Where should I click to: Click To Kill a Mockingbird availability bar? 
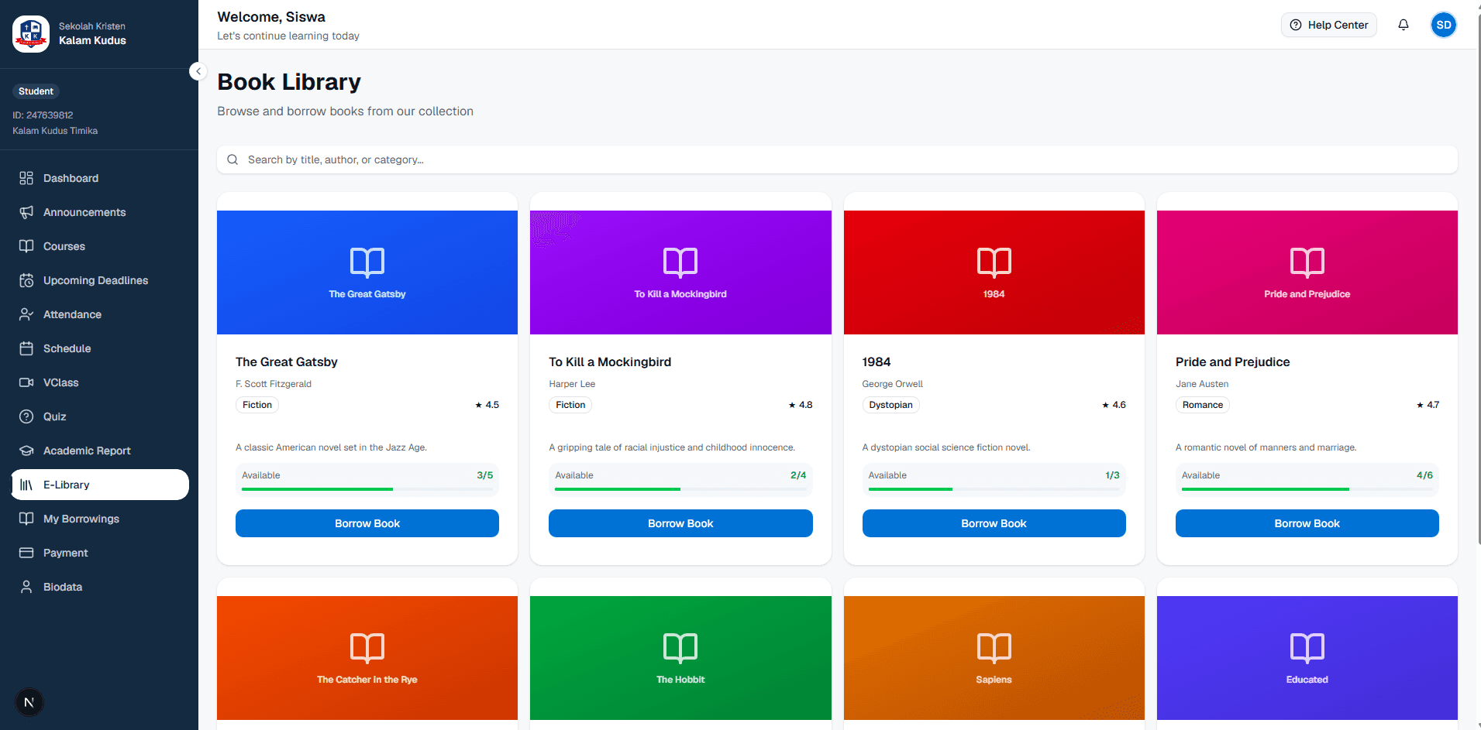click(x=680, y=489)
